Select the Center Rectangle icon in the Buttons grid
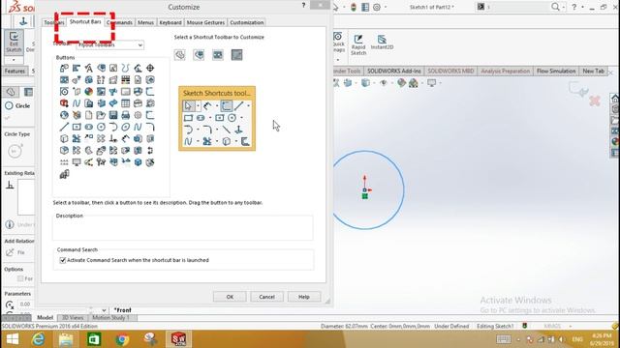This screenshot has width=620, height=348. click(77, 127)
